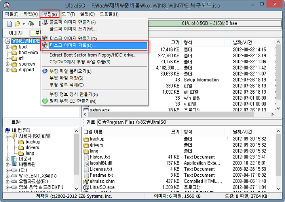Expand the sources folder in image tree
This screenshot has width=285, height=202.
click(x=8, y=64)
